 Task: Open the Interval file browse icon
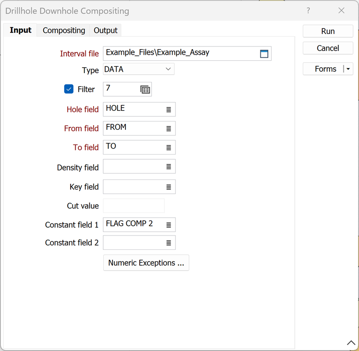coord(264,54)
